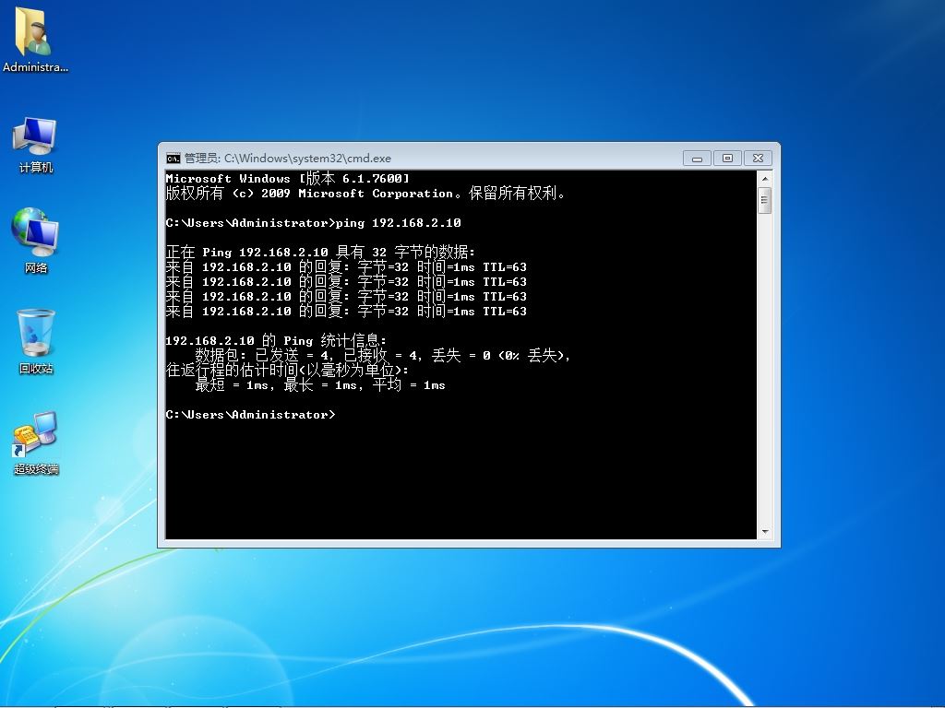This screenshot has width=945, height=708.
Task: Select the 超级终端 shortcut icon
Action: [36, 443]
